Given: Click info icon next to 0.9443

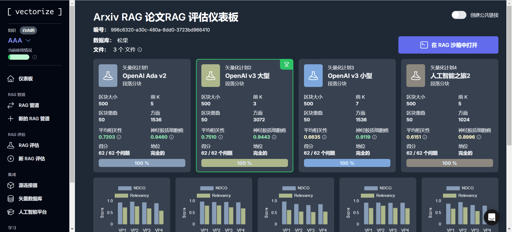Looking at the screenshot, I should (274, 137).
